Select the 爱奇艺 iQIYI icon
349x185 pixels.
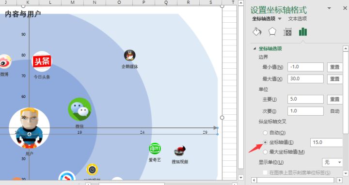coord(155,149)
